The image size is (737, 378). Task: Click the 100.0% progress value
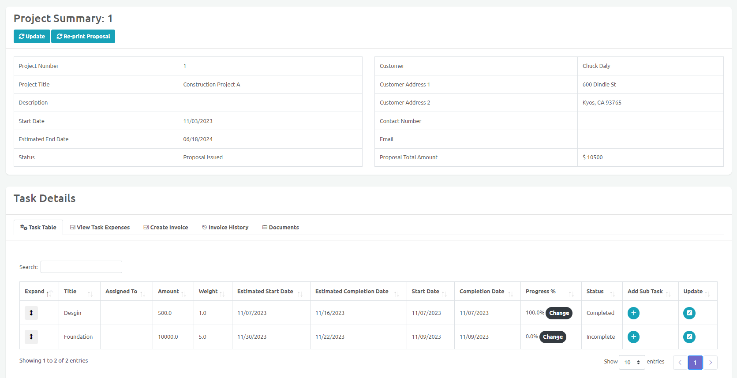(535, 313)
